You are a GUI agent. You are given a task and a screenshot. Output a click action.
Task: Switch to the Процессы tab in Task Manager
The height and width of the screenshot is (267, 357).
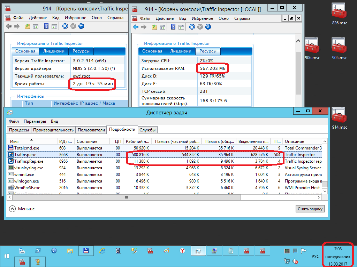19,130
